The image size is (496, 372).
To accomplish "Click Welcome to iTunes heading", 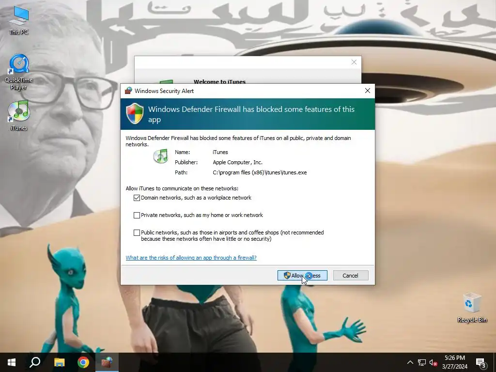I will point(219,81).
